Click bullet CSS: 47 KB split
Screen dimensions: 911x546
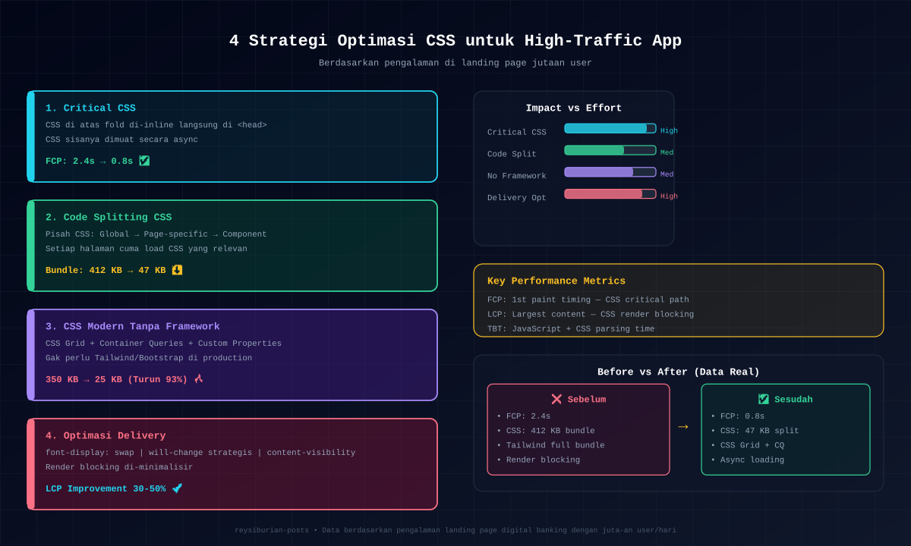755,431
